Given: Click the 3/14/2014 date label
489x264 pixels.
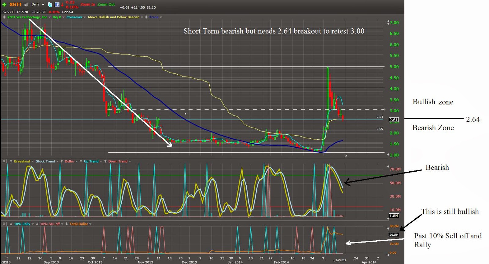Looking at the screenshot, I should (x=340, y=260).
